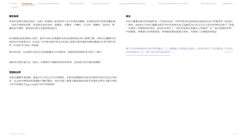Open Parent company financial statements tab
The height and width of the screenshot is (138, 245).
point(173,3)
